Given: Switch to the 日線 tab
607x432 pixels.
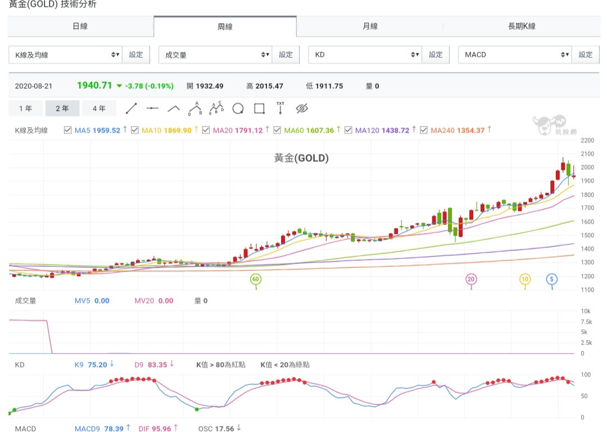Looking at the screenshot, I should [80, 26].
